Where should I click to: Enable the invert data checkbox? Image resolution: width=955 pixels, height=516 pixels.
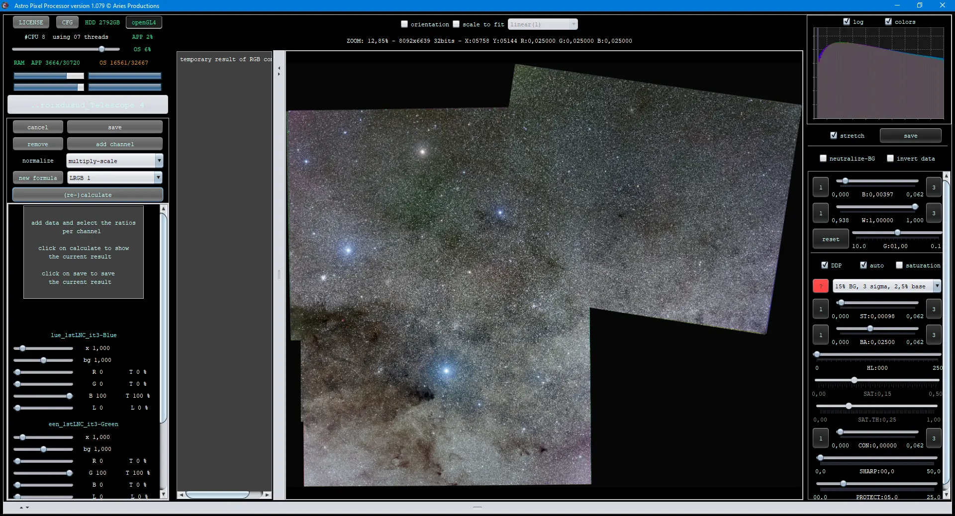(890, 158)
